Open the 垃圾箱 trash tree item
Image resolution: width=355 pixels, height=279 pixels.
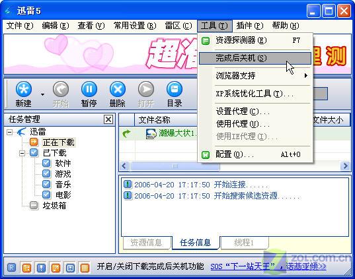54,206
